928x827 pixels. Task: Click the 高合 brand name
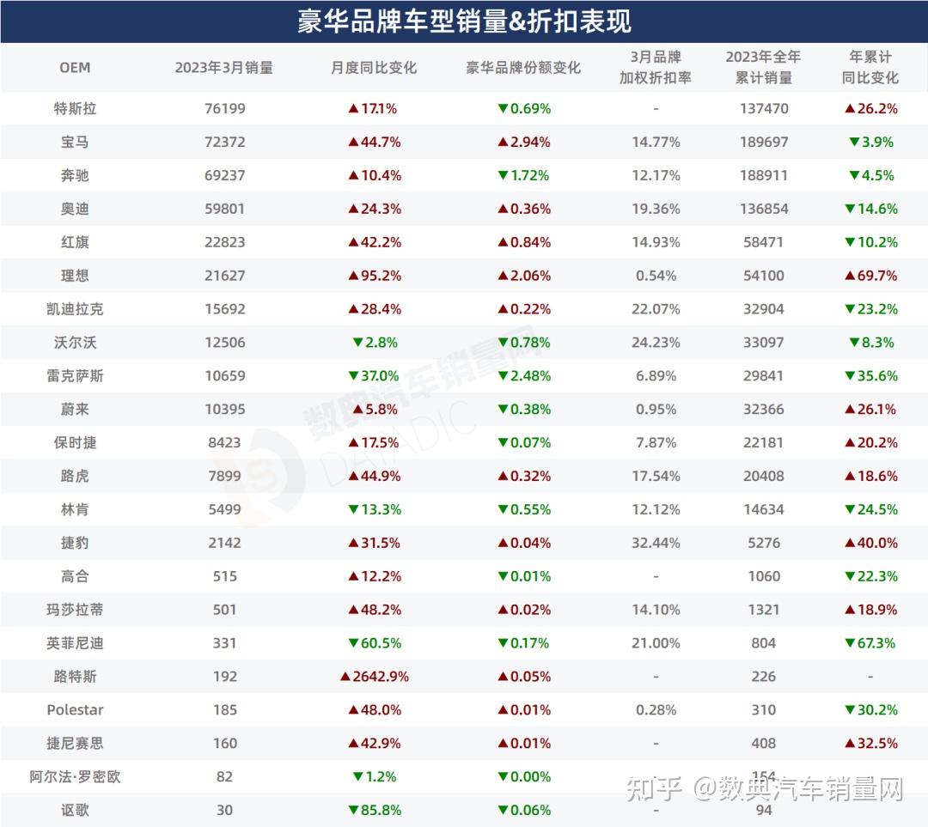coord(75,577)
